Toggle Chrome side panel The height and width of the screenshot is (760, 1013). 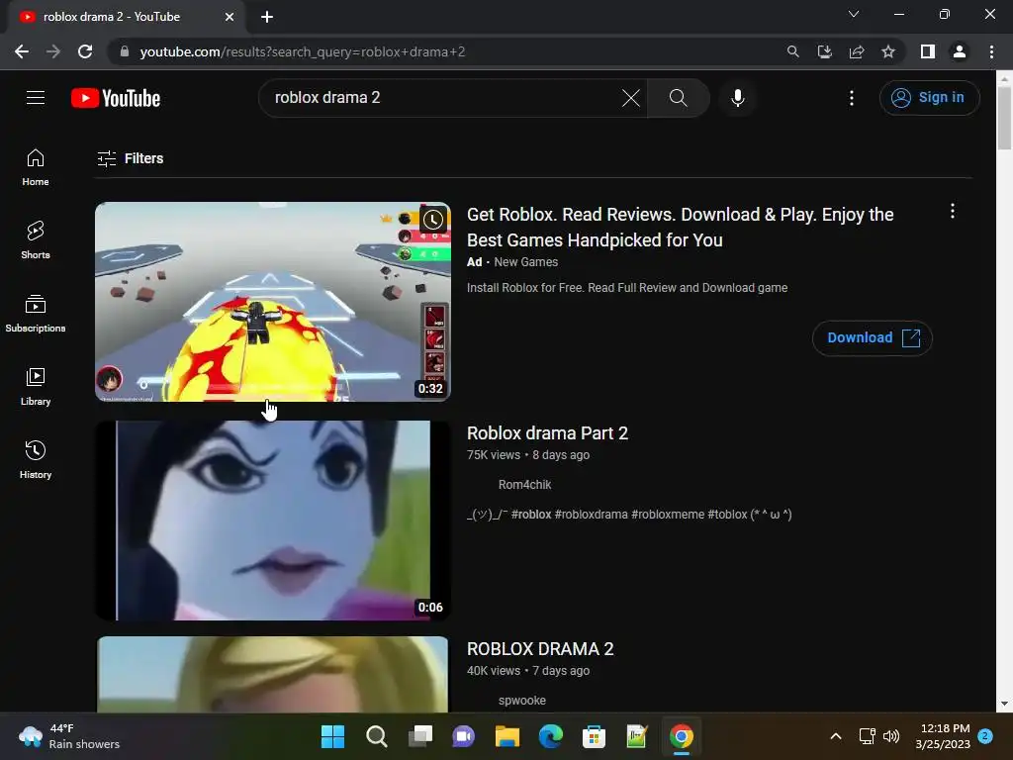pyautogui.click(x=928, y=51)
